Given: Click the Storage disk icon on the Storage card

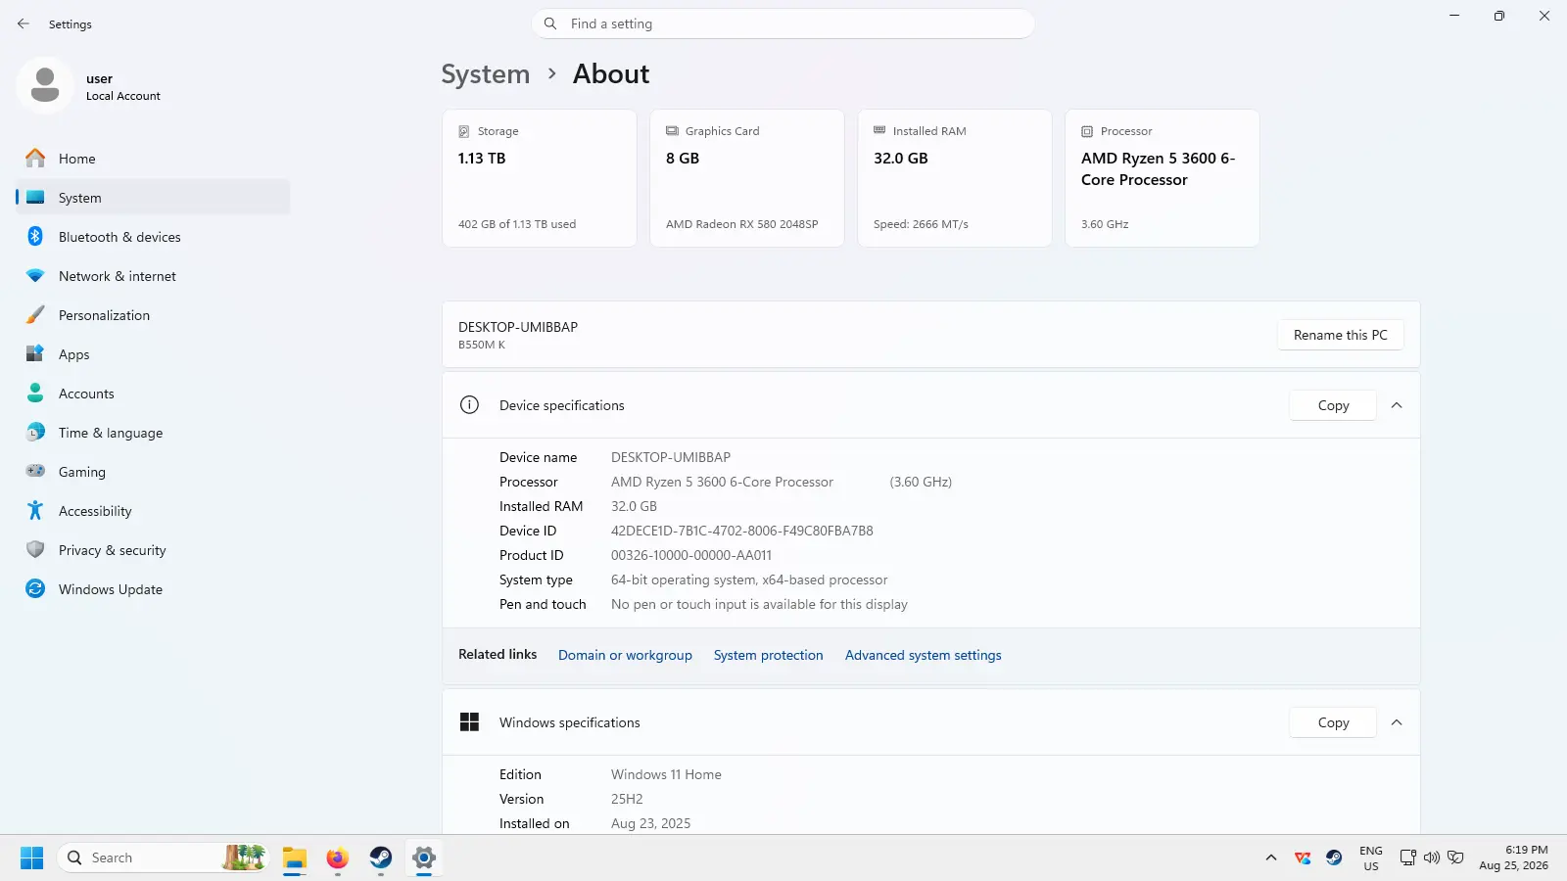Looking at the screenshot, I should coord(464,131).
